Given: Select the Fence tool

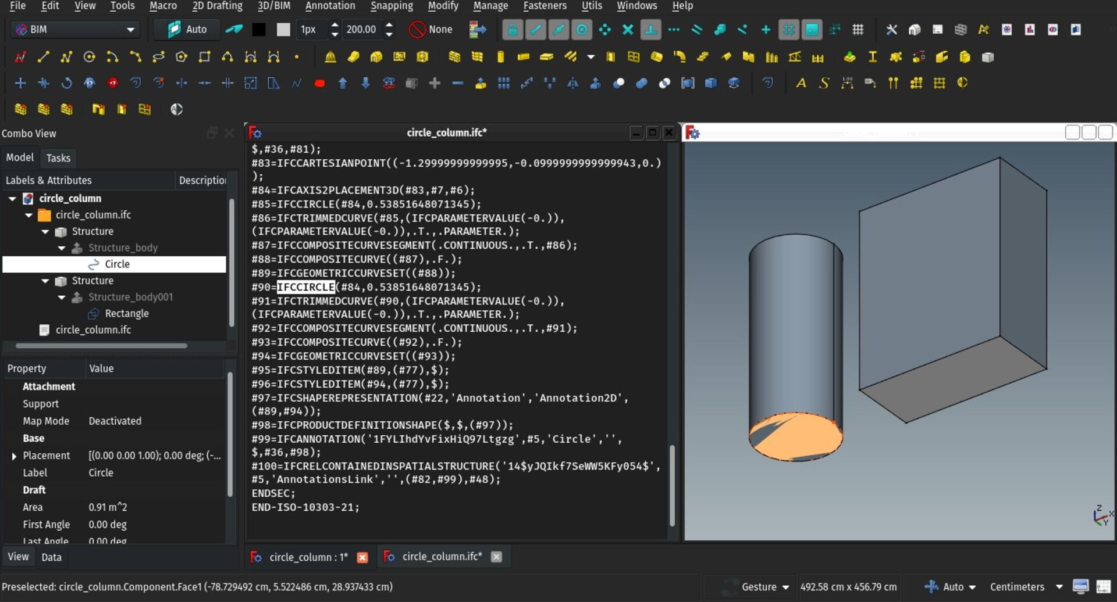Looking at the screenshot, I should [x=818, y=57].
